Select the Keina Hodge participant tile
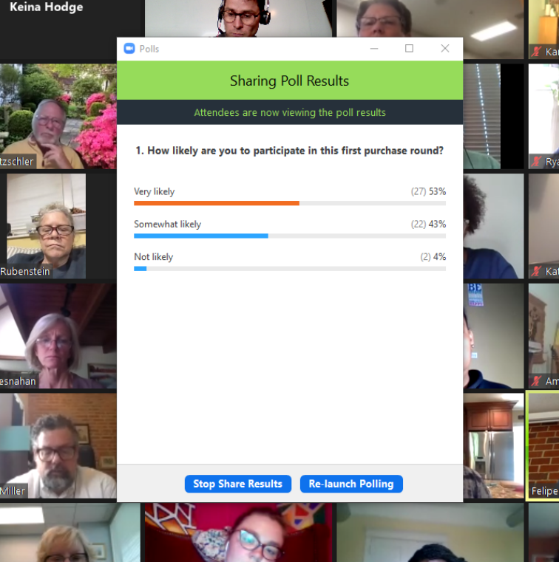 pos(72,30)
